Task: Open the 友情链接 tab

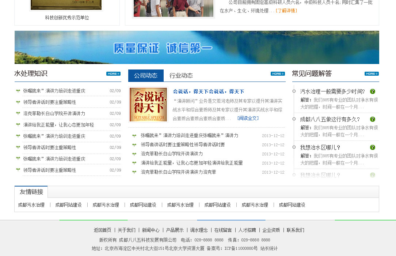Action: (x=31, y=192)
